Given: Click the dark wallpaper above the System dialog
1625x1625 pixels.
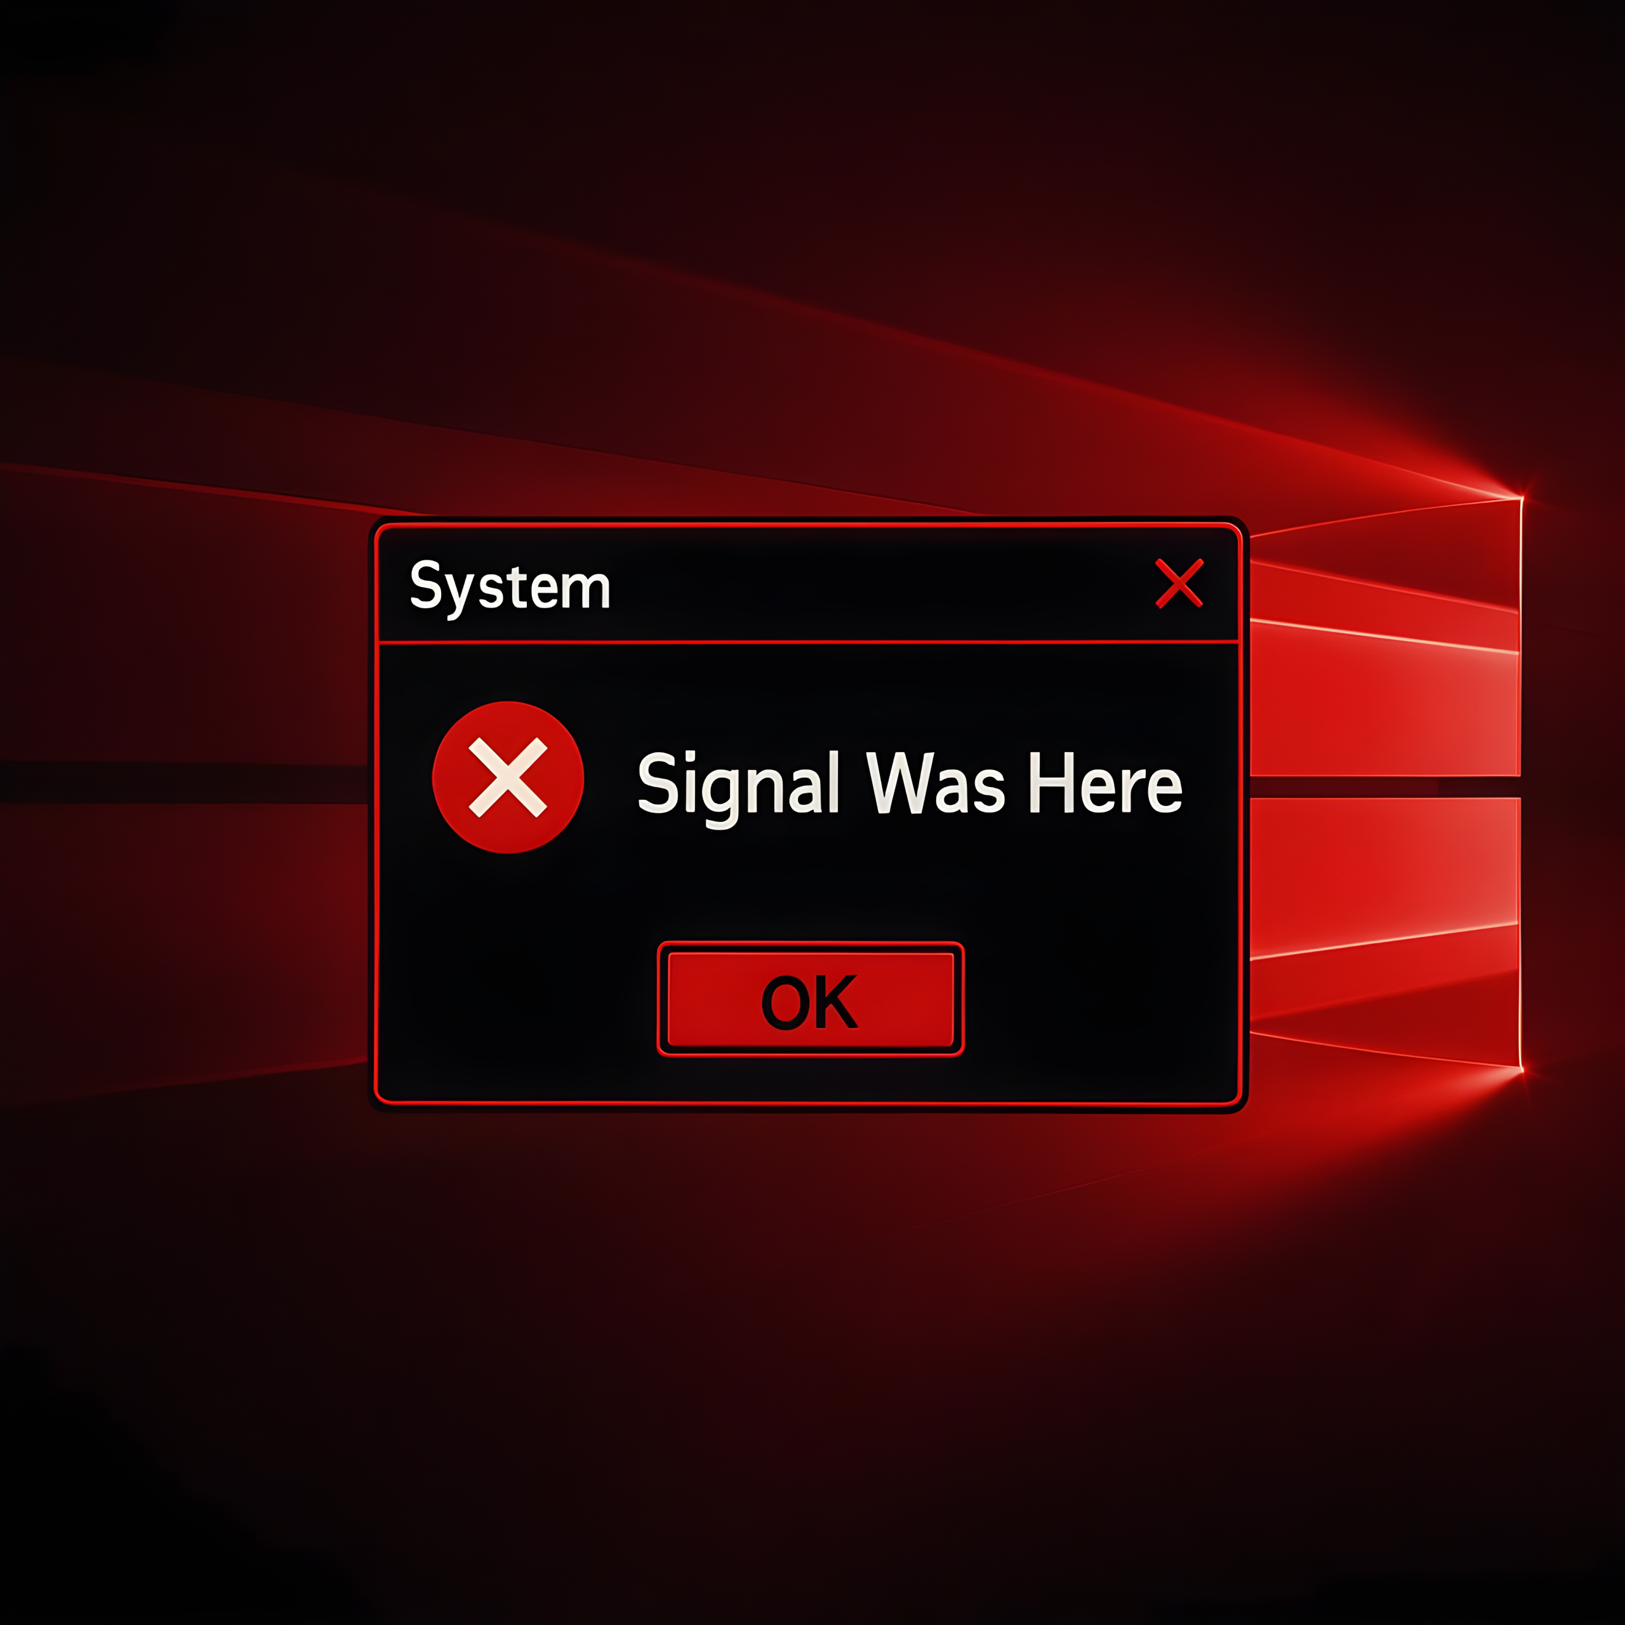Looking at the screenshot, I should (x=807, y=253).
